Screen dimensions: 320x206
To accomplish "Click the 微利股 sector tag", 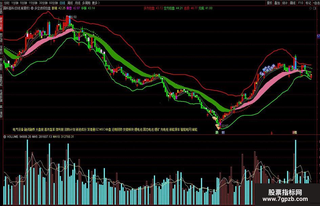I will click(60, 130).
